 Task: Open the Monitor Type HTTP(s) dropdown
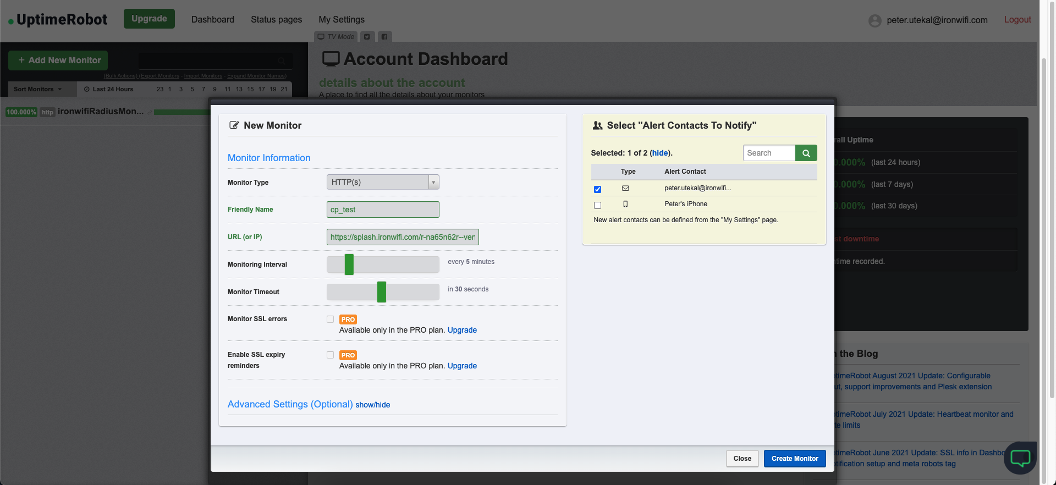(383, 182)
